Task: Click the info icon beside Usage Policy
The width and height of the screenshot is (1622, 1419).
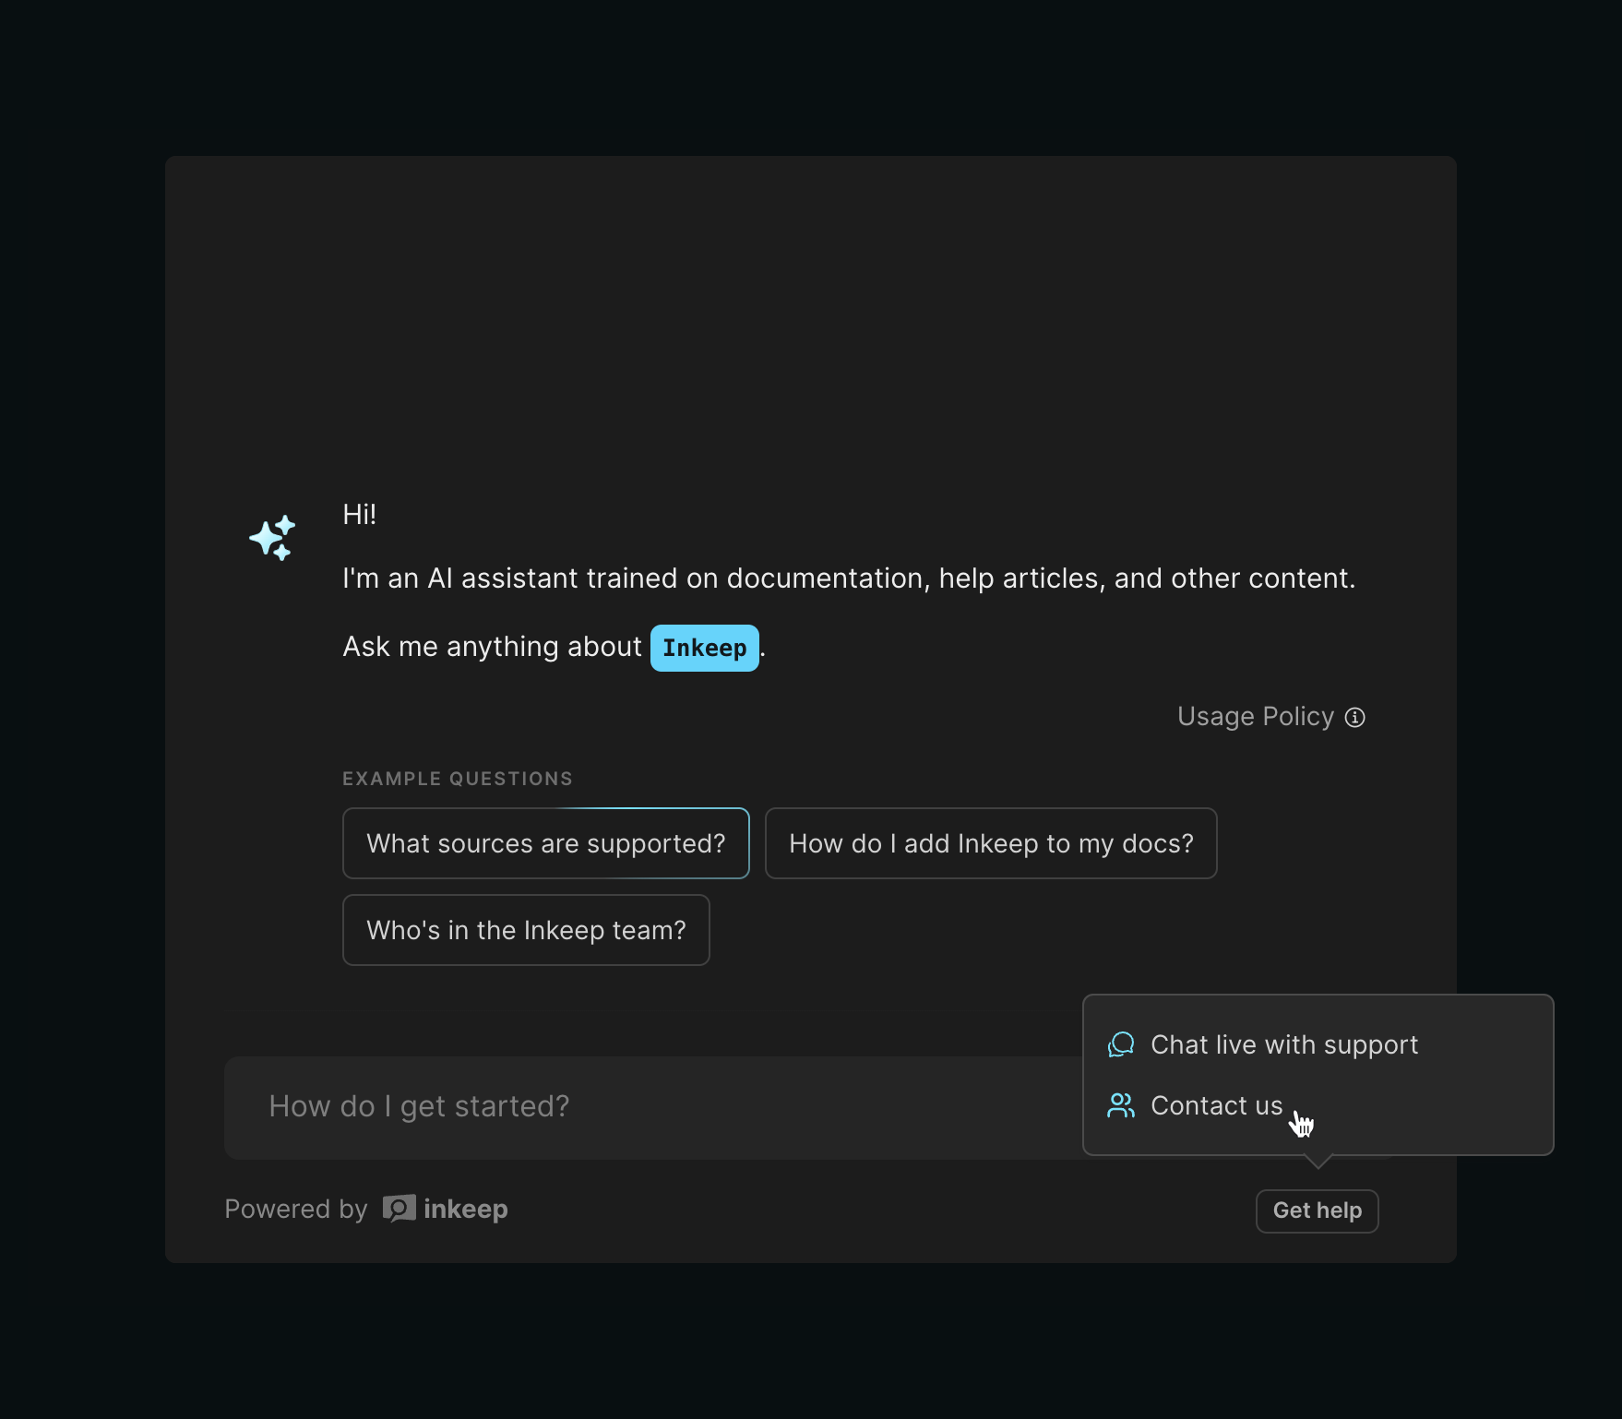Action: pyautogui.click(x=1354, y=717)
